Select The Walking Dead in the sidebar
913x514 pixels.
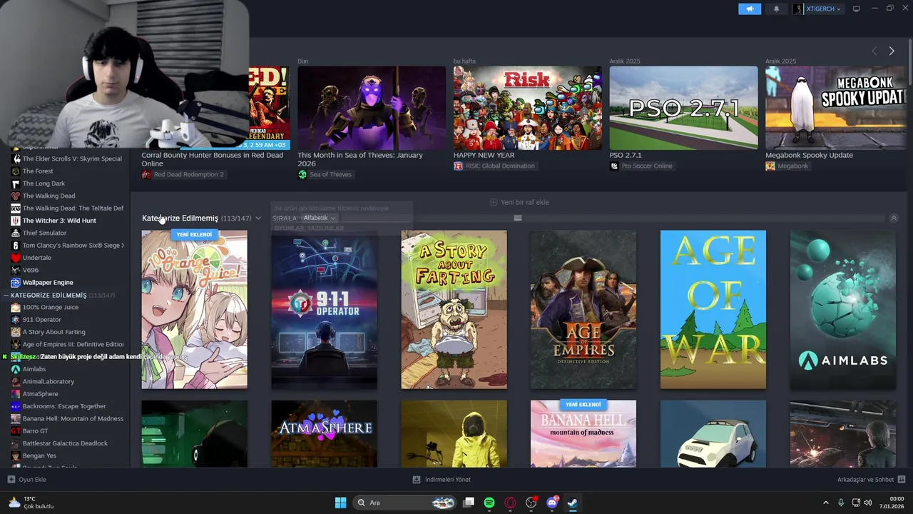click(49, 196)
